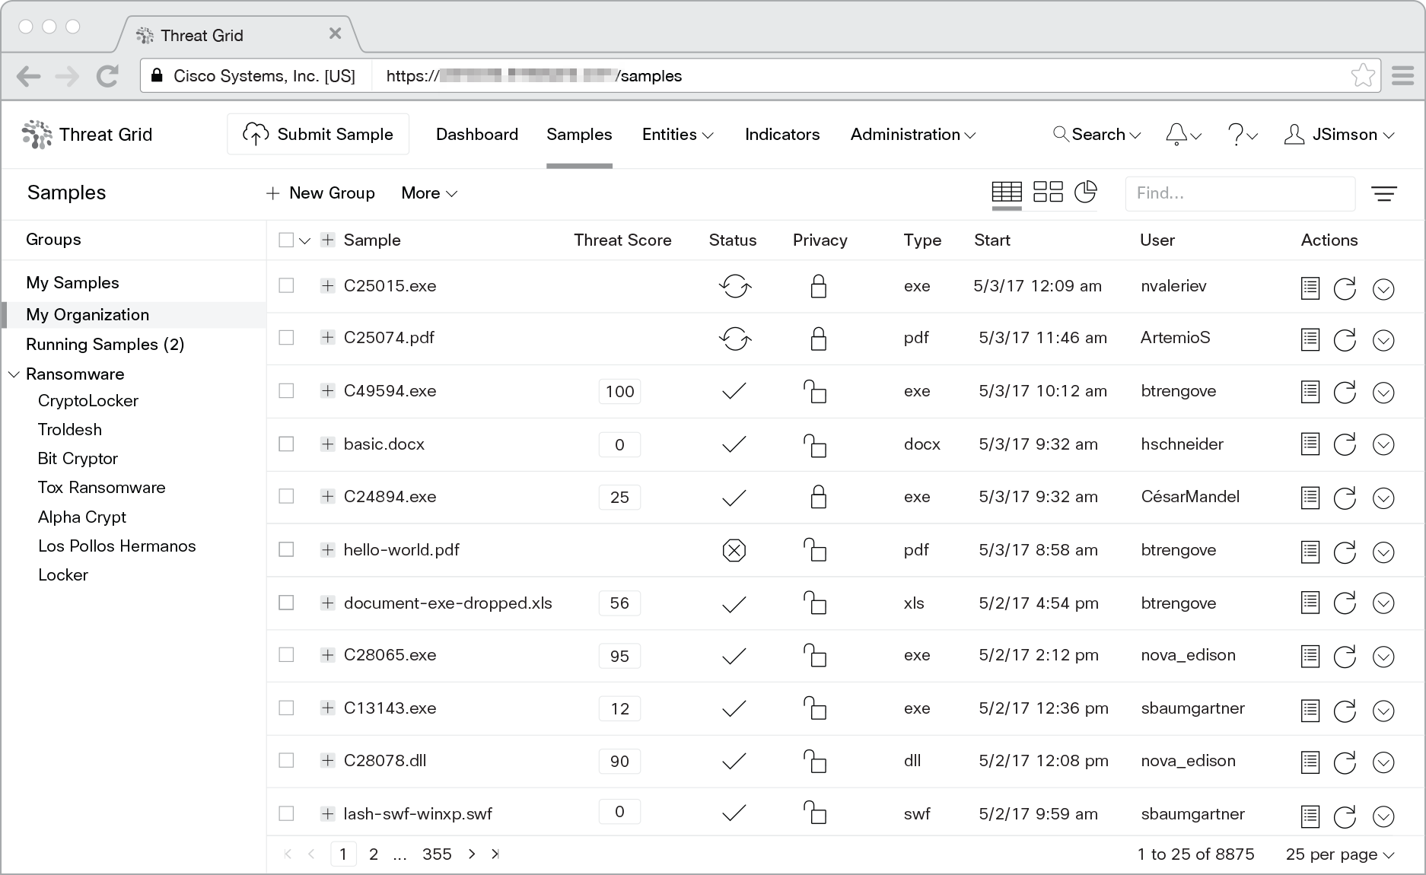Click the privacy lock icon for C24894.exe
1426x875 pixels.
point(818,497)
